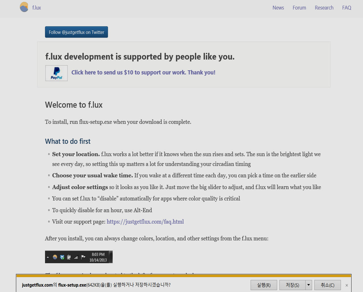This screenshot has height=292, width=363.
Task: Click the flux-setup.exe filename in download bar
Action: coord(72,285)
